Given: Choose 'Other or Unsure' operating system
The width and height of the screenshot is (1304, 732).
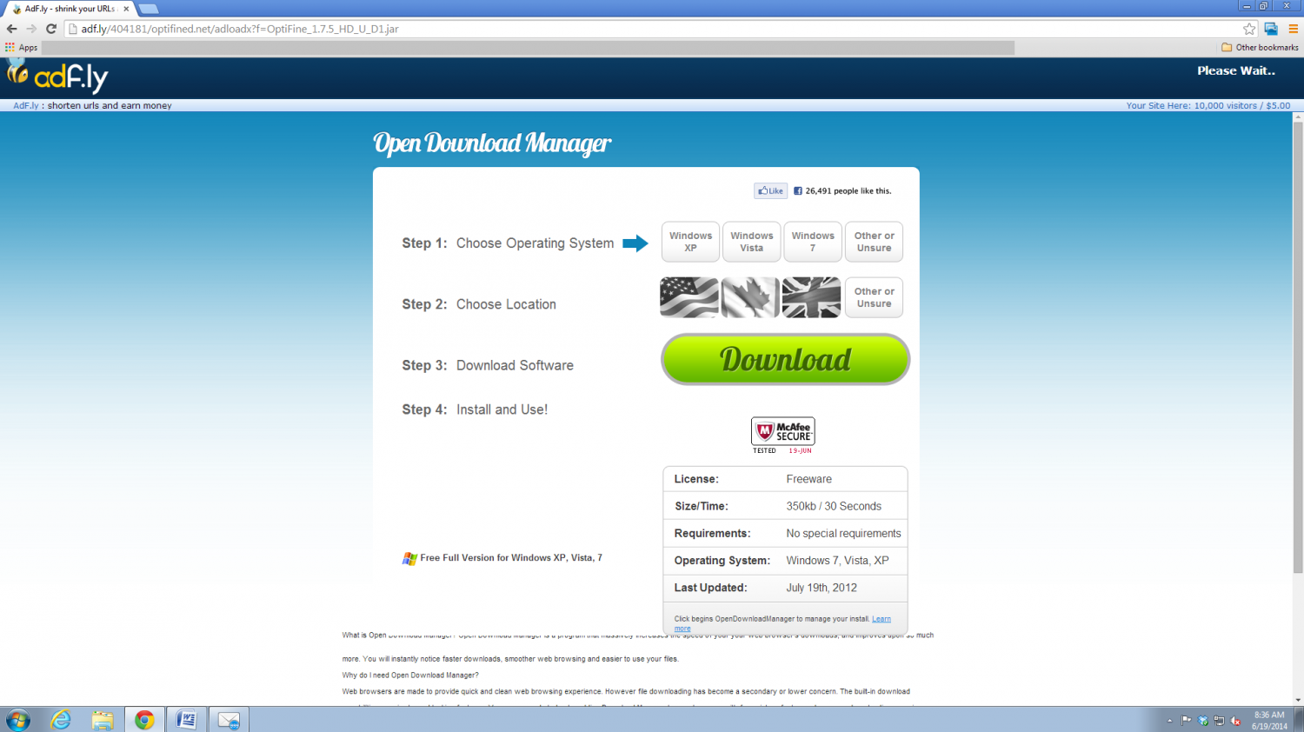Looking at the screenshot, I should 874,242.
